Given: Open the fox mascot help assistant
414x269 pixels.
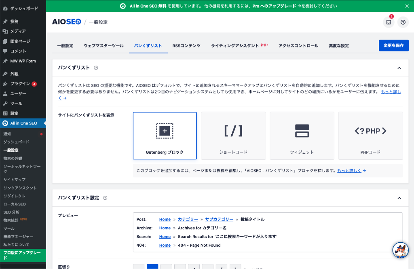Looking at the screenshot, I should point(401,250).
